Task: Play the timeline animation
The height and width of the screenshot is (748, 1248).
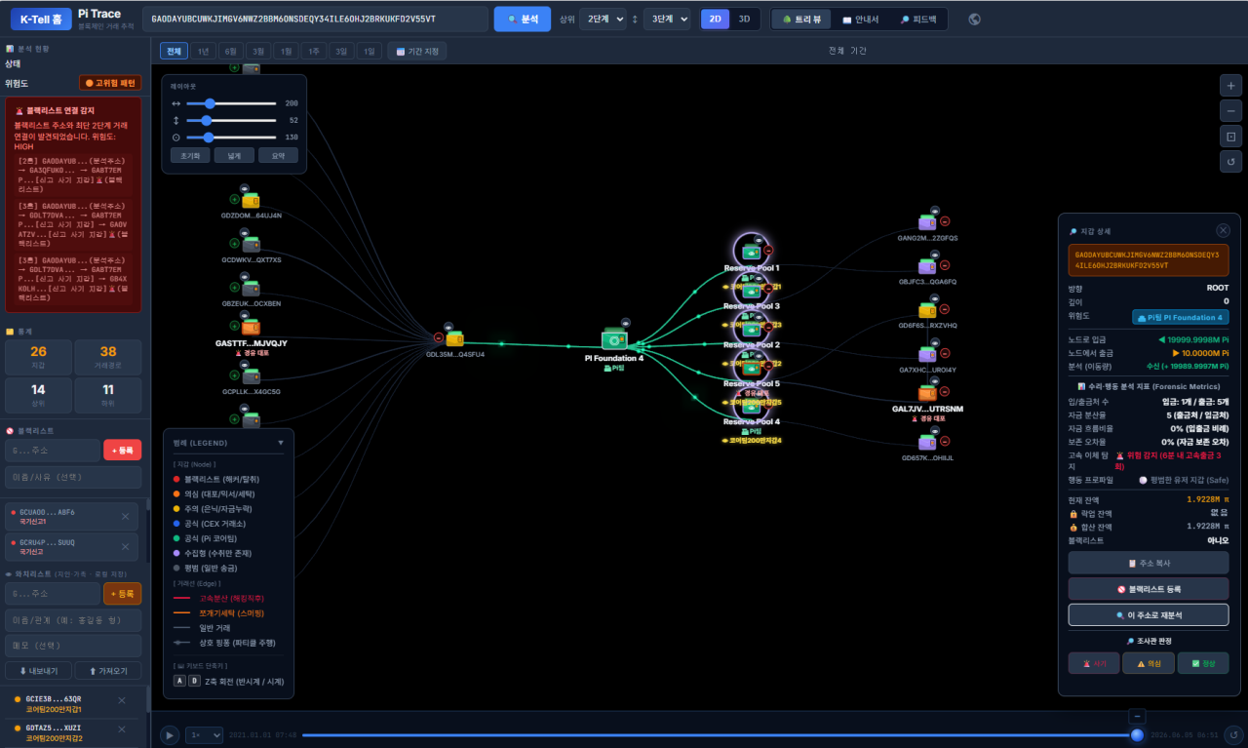Action: (171, 735)
